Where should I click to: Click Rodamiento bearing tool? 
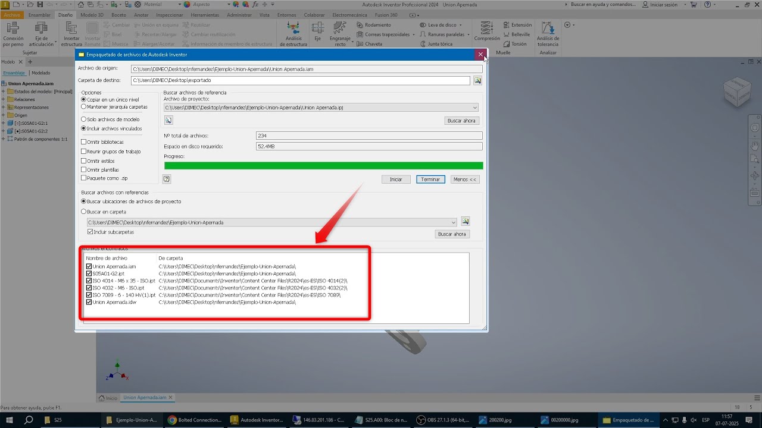tap(374, 25)
